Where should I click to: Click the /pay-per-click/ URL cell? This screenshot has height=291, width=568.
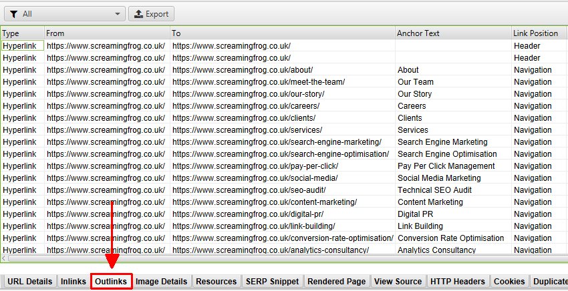point(283,166)
